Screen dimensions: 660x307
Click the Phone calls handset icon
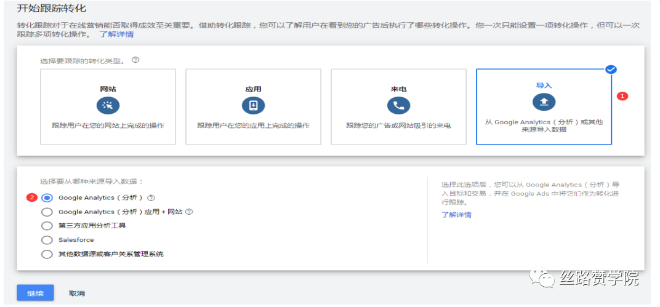tap(398, 105)
